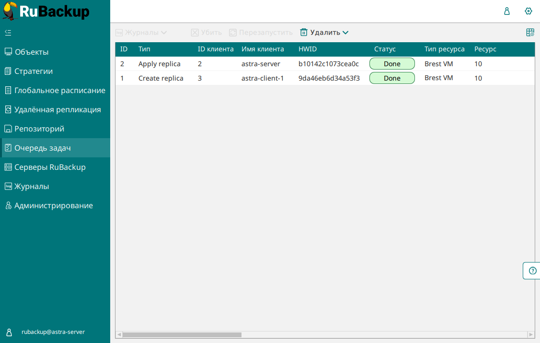Screen dimensions: 540x343
Task: Open the help question mark button
Action: 532,271
